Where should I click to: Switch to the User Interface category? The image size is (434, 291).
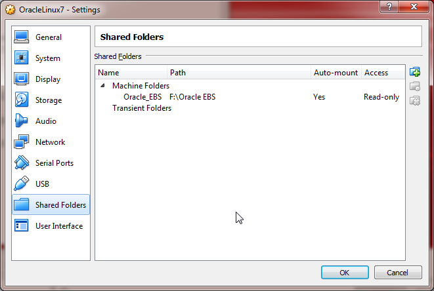point(58,226)
